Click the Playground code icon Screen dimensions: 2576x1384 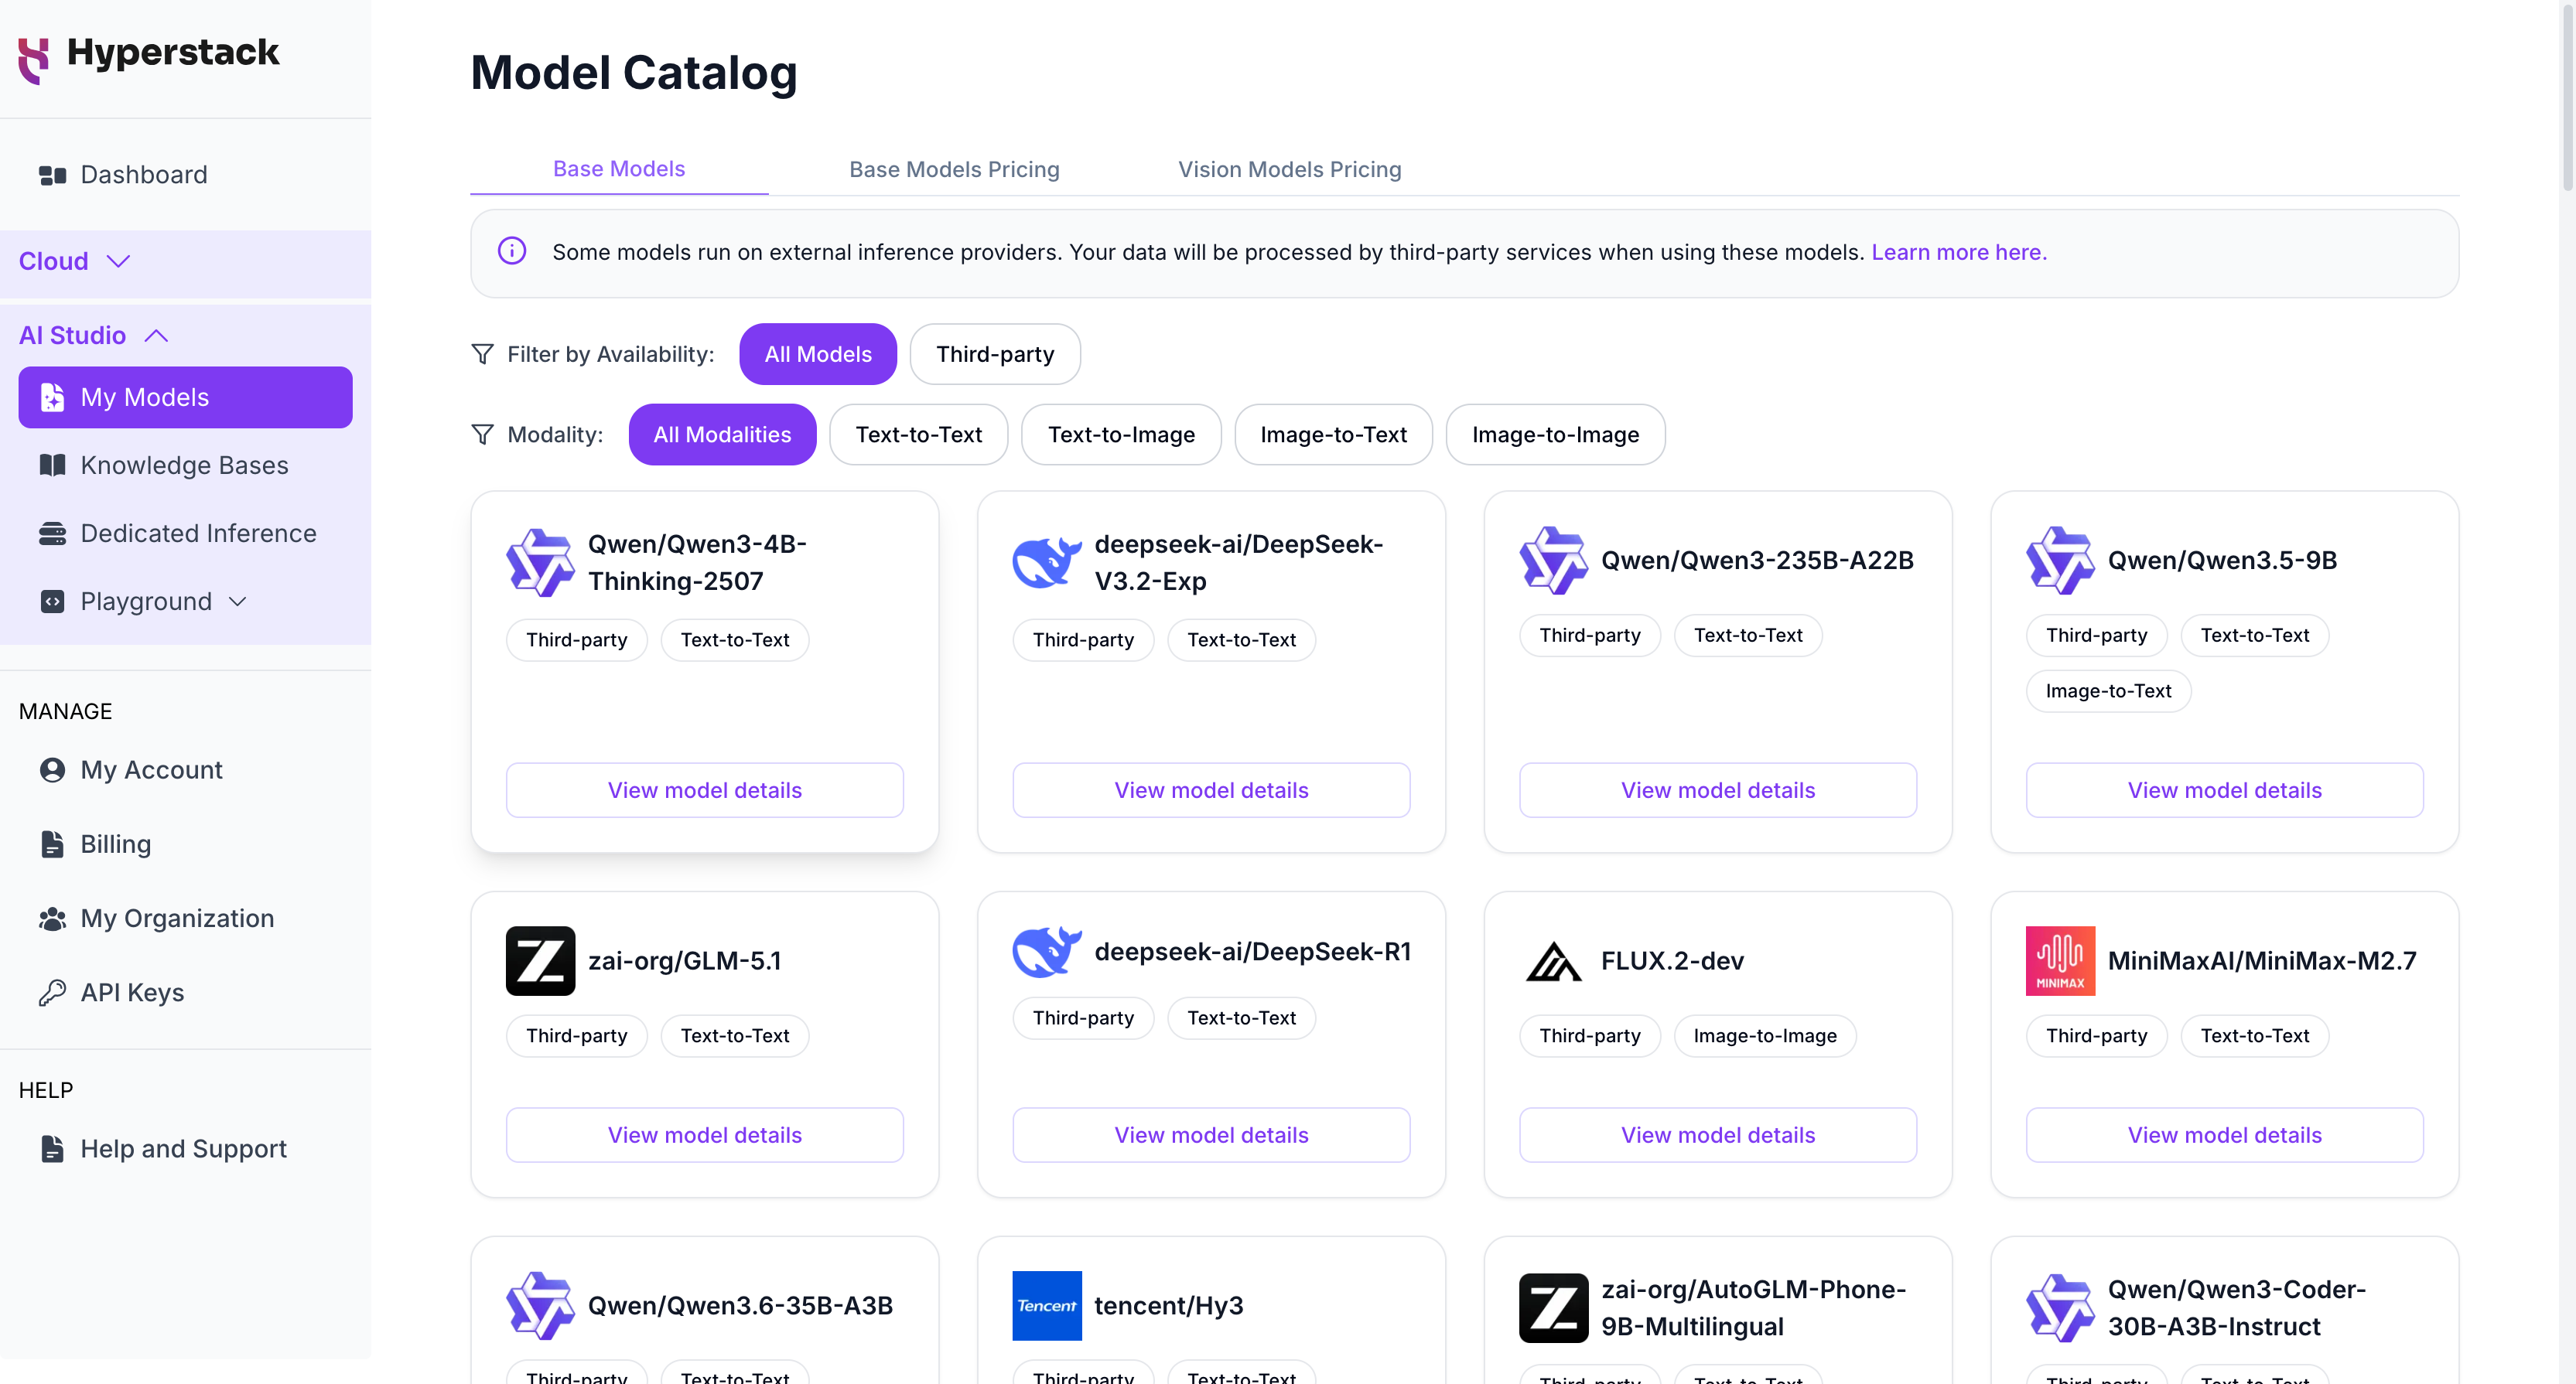pos(52,602)
